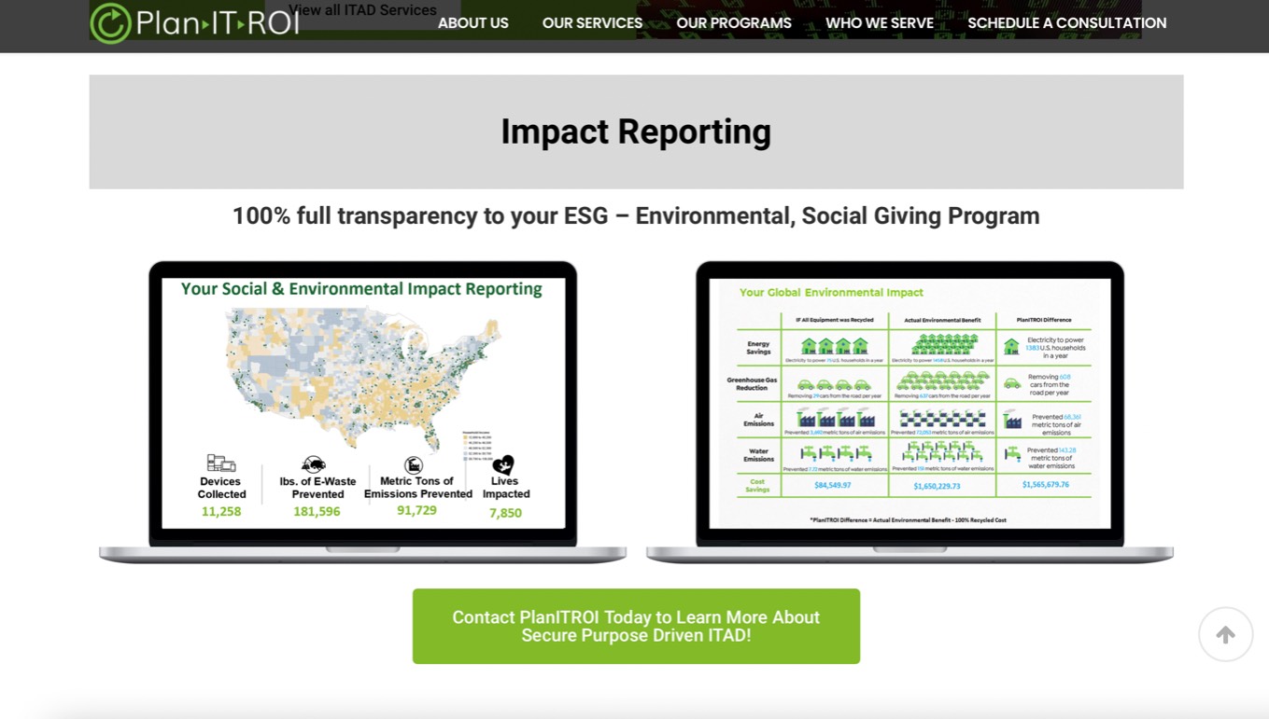Click the Air Emissions row label
Screen dimensions: 1269x719
758,421
